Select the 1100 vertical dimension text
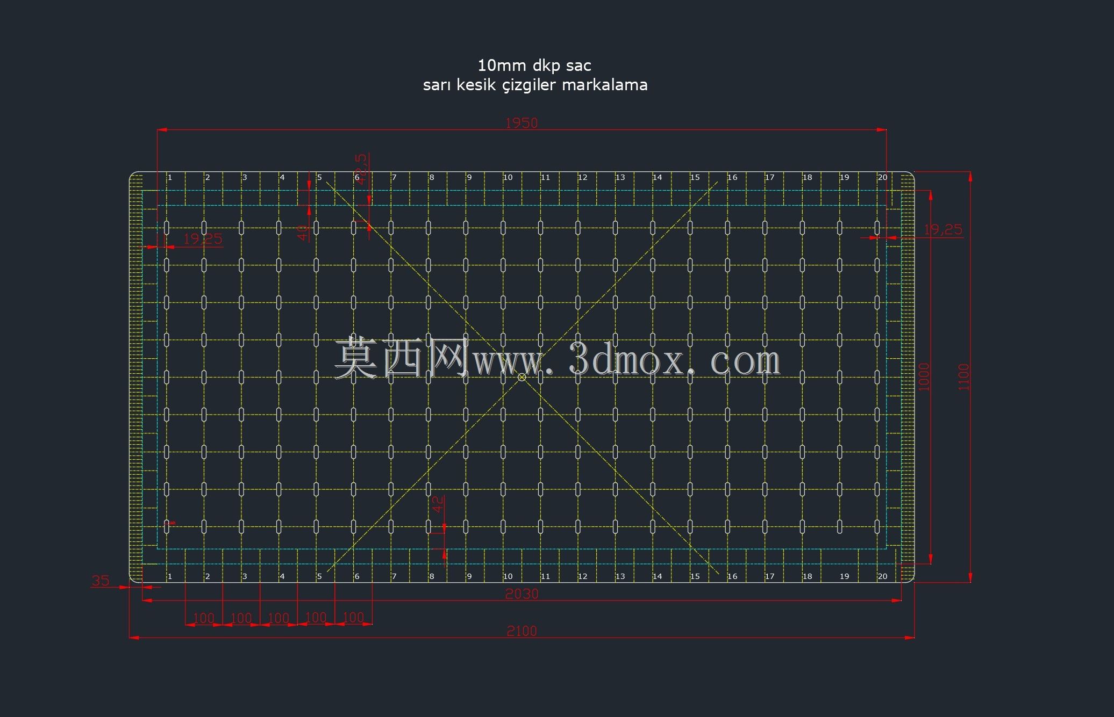The image size is (1114, 717). pyautogui.click(x=963, y=377)
